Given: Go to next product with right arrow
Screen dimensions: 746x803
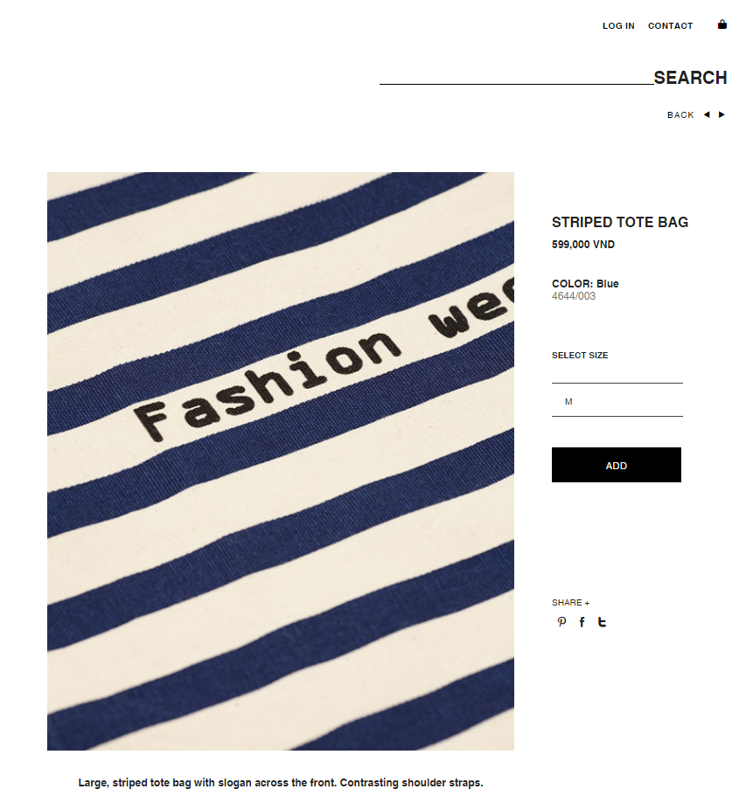Looking at the screenshot, I should tap(722, 114).
